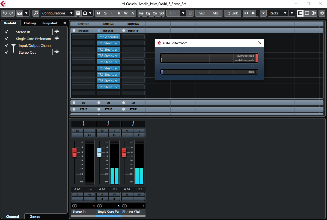This screenshot has width=327, height=220.
Task: Click the waveform icon beside Stereo In
Action: point(57,31)
